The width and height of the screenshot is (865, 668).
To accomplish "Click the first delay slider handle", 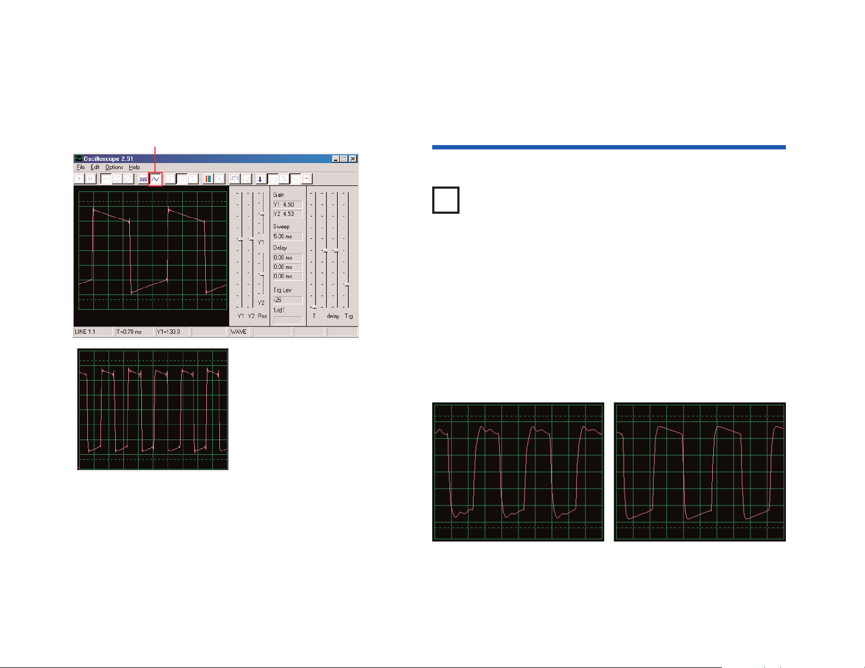I will click(325, 251).
